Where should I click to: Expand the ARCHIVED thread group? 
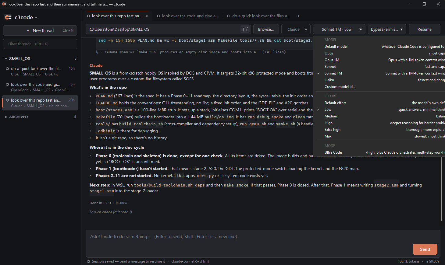(x=6, y=117)
